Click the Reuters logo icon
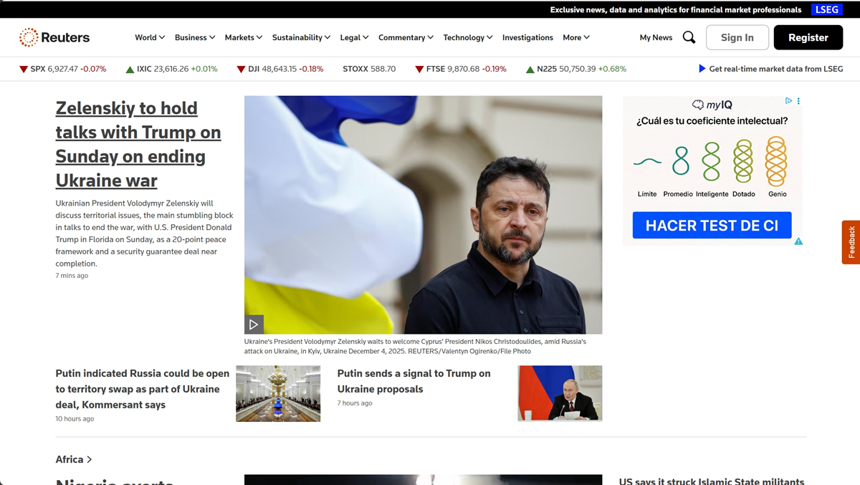Viewport: 860px width, 485px height. tap(29, 37)
